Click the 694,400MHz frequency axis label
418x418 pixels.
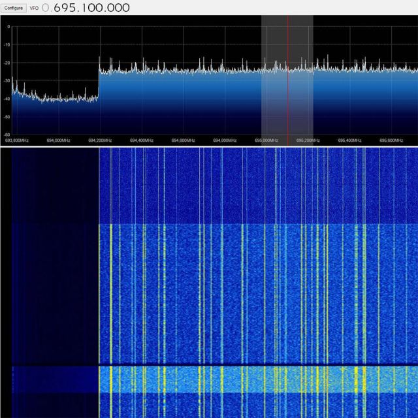tap(141, 140)
